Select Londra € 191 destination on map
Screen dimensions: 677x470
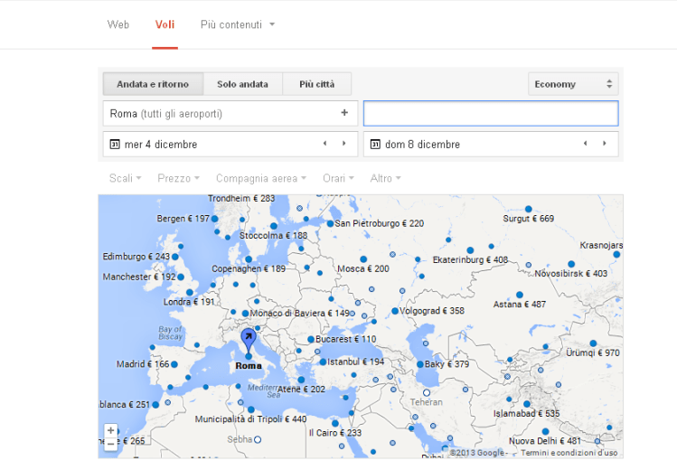tap(190, 302)
